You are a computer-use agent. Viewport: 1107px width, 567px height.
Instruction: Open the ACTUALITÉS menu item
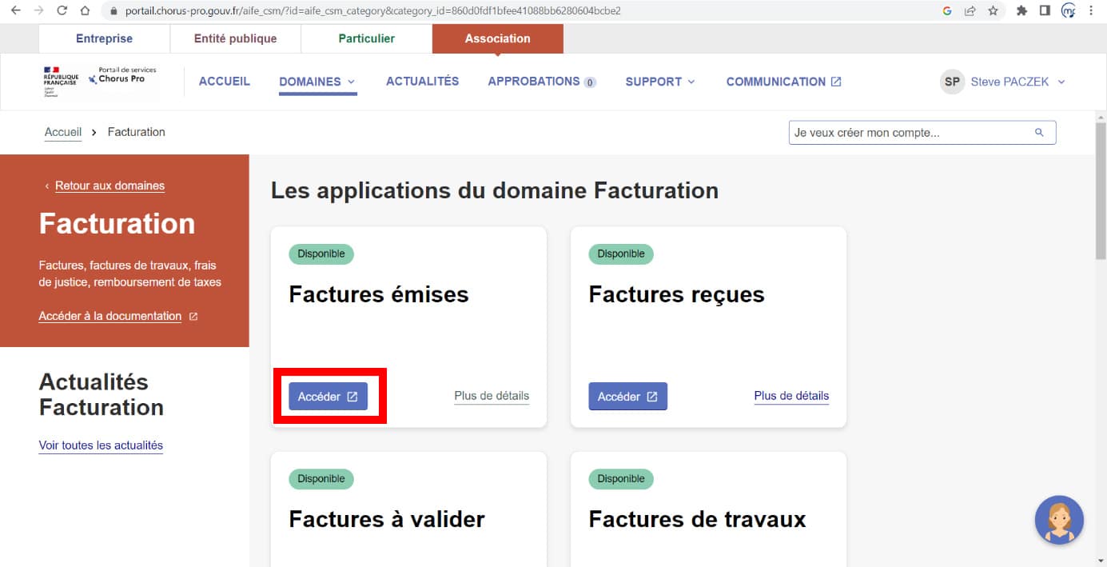click(422, 82)
